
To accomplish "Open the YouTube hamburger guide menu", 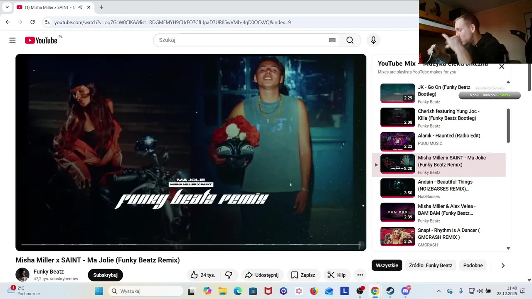I will point(12,40).
